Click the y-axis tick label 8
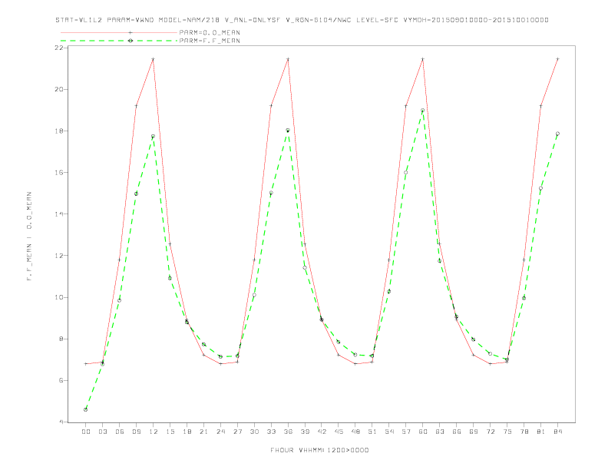The image size is (608, 470). (x=61, y=339)
